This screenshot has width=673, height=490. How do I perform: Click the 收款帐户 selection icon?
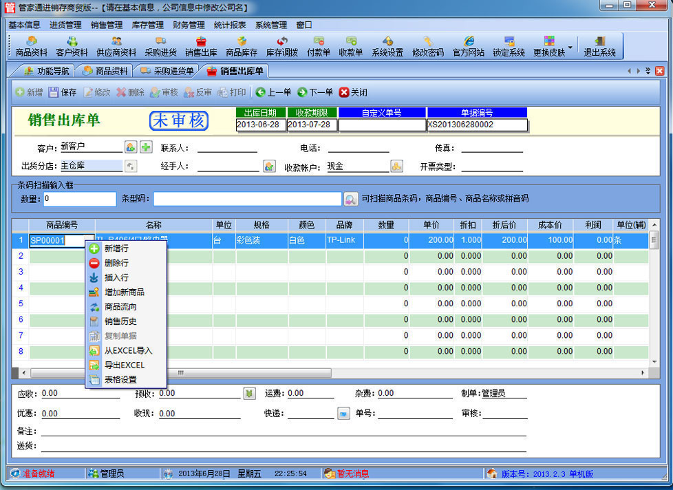397,166
